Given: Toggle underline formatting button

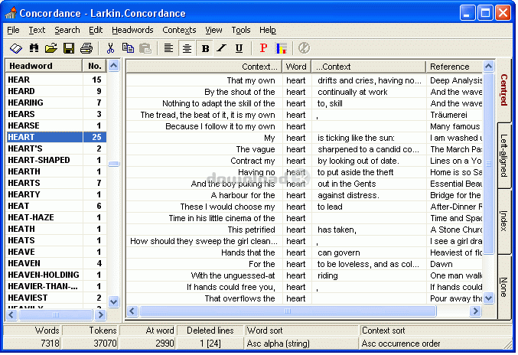Looking at the screenshot, I should 239,48.
